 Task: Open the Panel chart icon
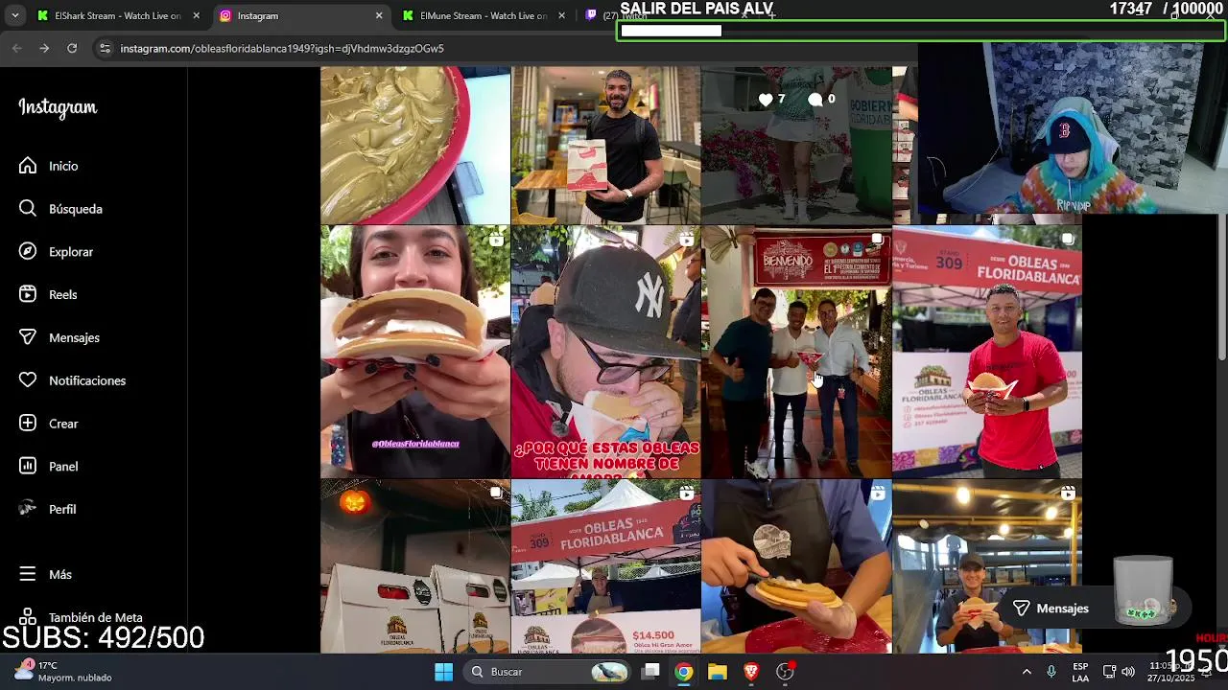click(28, 467)
